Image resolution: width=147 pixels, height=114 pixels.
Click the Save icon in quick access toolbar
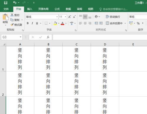click(6, 3)
